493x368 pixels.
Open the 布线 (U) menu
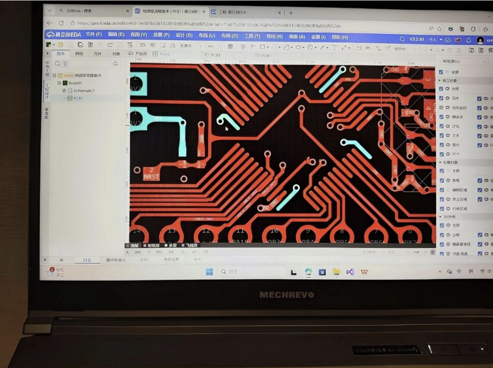point(206,36)
